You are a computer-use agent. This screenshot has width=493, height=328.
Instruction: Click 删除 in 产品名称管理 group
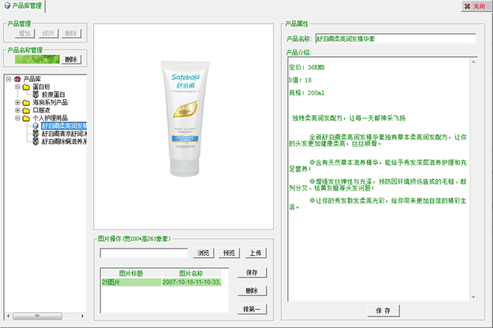pos(71,59)
